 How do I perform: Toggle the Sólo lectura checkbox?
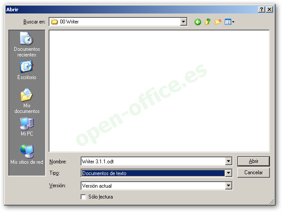83,197
